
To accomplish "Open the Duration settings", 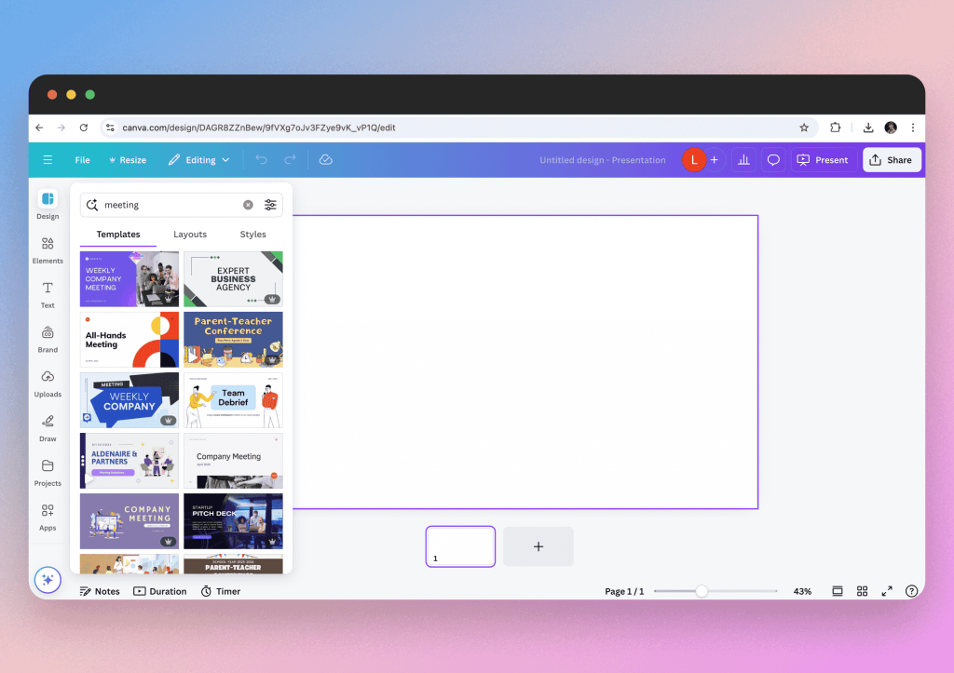I will [x=160, y=591].
